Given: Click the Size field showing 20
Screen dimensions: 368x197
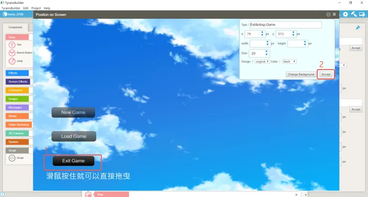Looking at the screenshot, I should pyautogui.click(x=259, y=54).
